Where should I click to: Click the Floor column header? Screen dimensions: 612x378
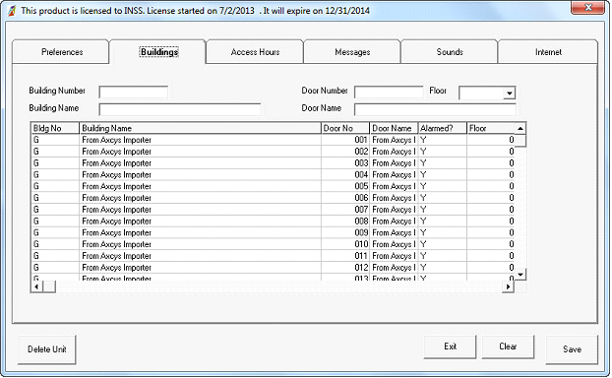coord(491,128)
